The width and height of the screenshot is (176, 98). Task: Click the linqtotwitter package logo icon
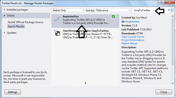pos(57,19)
